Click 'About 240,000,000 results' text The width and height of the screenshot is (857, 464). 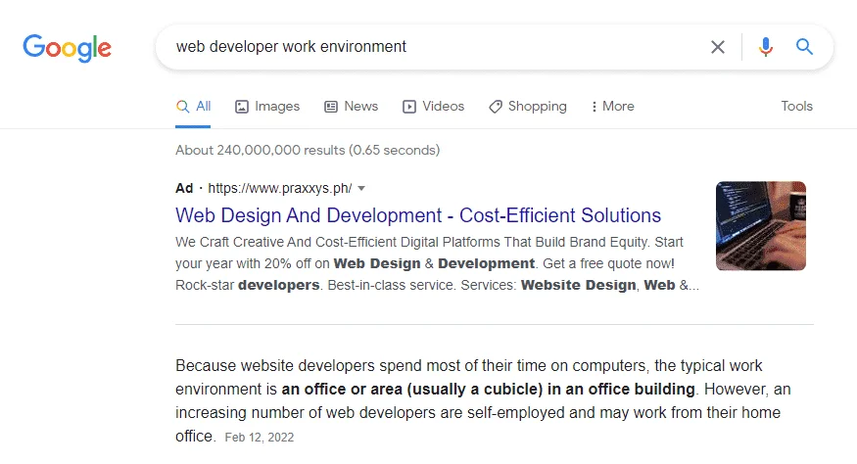pos(261,151)
